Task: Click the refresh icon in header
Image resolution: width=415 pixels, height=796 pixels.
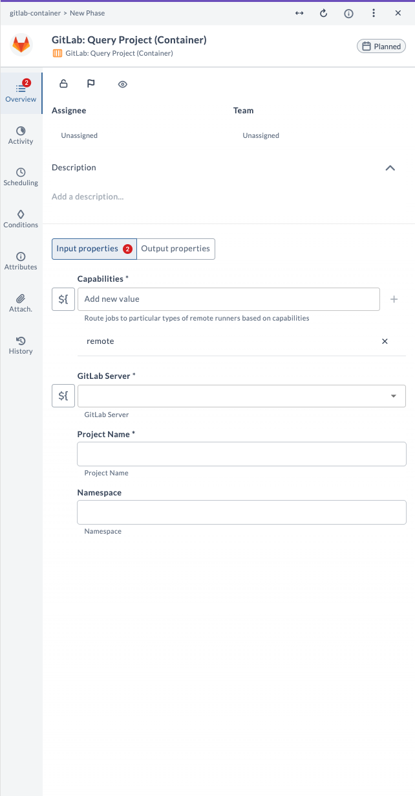Action: (x=324, y=13)
